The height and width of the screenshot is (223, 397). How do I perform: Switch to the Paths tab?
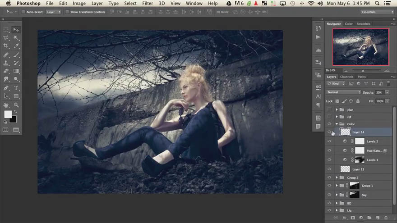pos(361,77)
